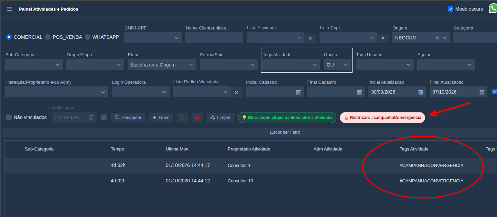
Task: Toggle the Modo escuro checkbox
Action: point(451,9)
